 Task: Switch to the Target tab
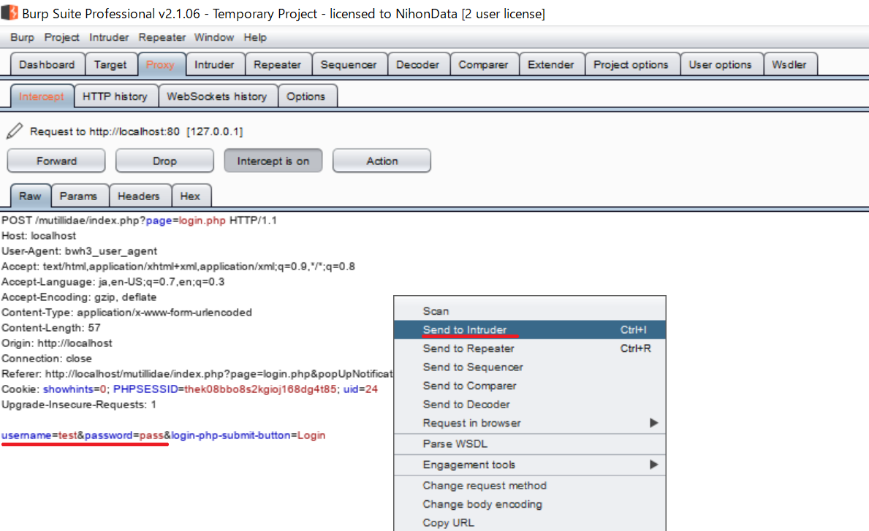[110, 64]
